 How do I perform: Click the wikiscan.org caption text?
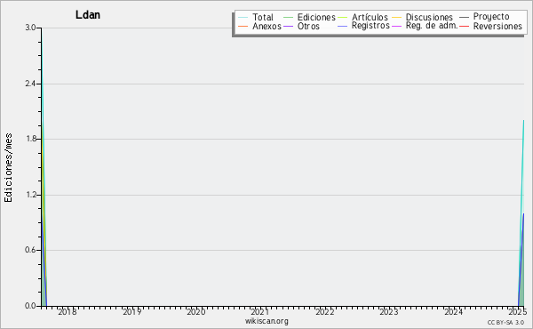(266, 321)
